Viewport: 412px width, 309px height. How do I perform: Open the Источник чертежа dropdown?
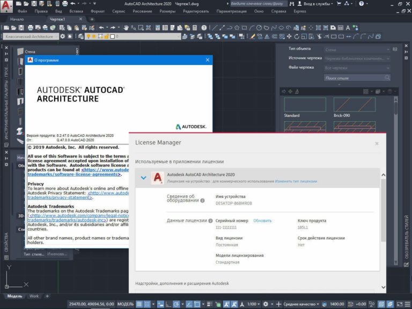pos(357,58)
